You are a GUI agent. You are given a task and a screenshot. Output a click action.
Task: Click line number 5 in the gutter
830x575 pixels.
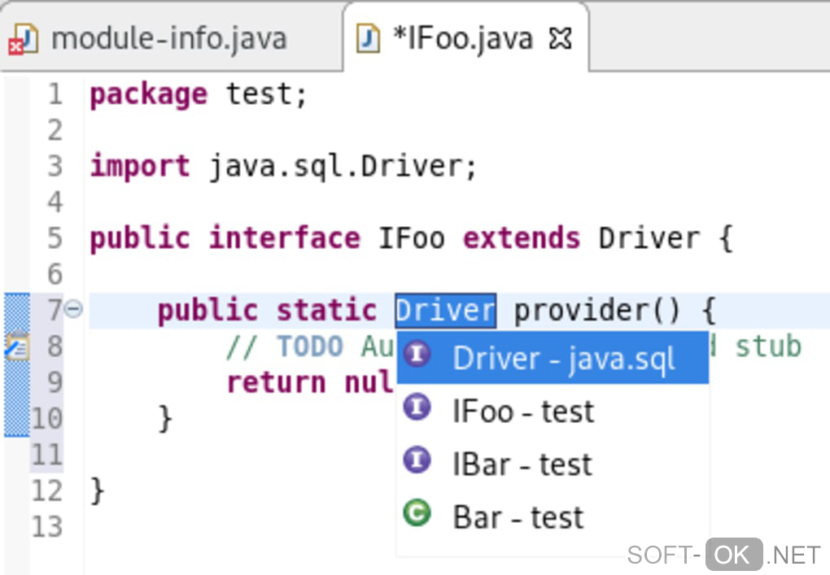click(55, 238)
